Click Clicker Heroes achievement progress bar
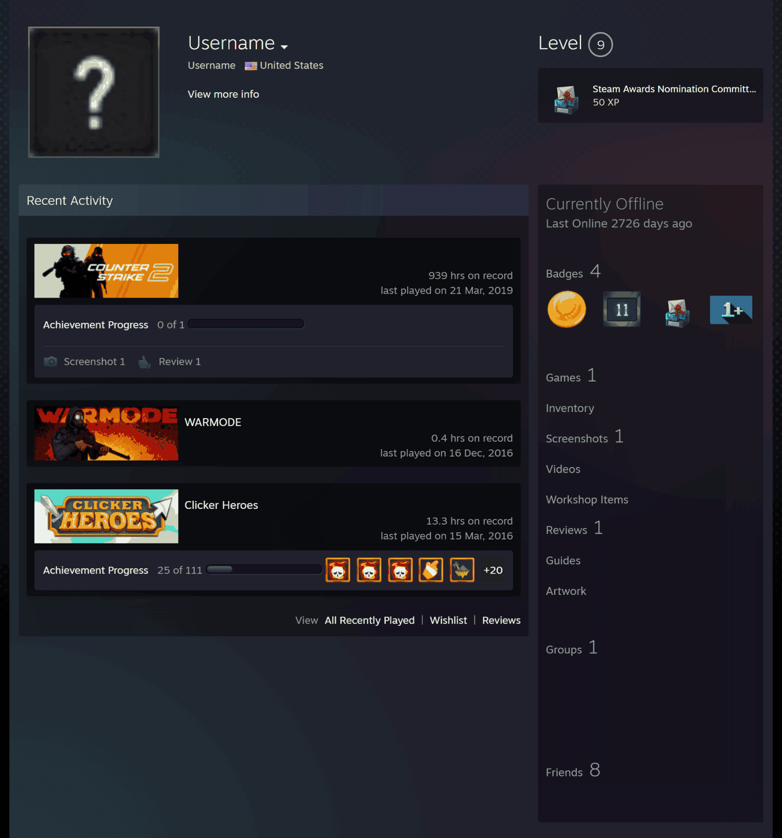 264,569
